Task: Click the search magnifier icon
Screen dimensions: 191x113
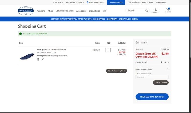Action: pyautogui.click(x=147, y=11)
